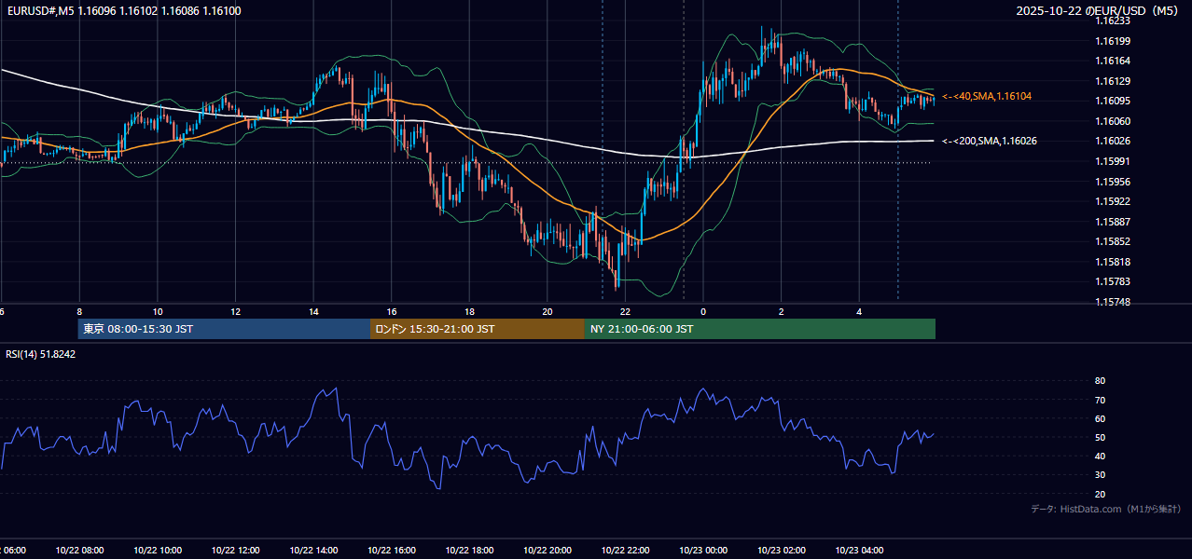The width and height of the screenshot is (1192, 559).
Task: Click price axis label 1.15748
Action: 1112,302
